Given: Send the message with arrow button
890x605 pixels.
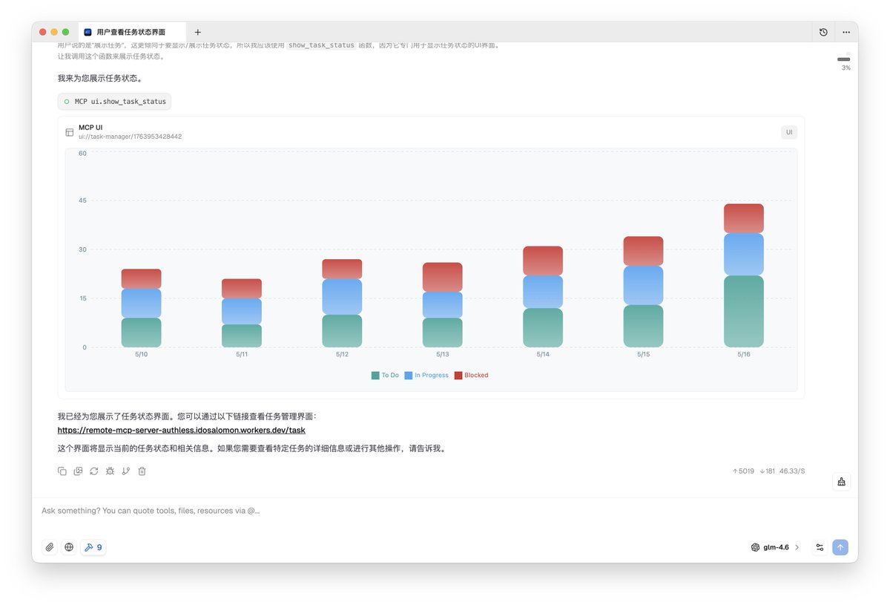Looking at the screenshot, I should click(840, 547).
